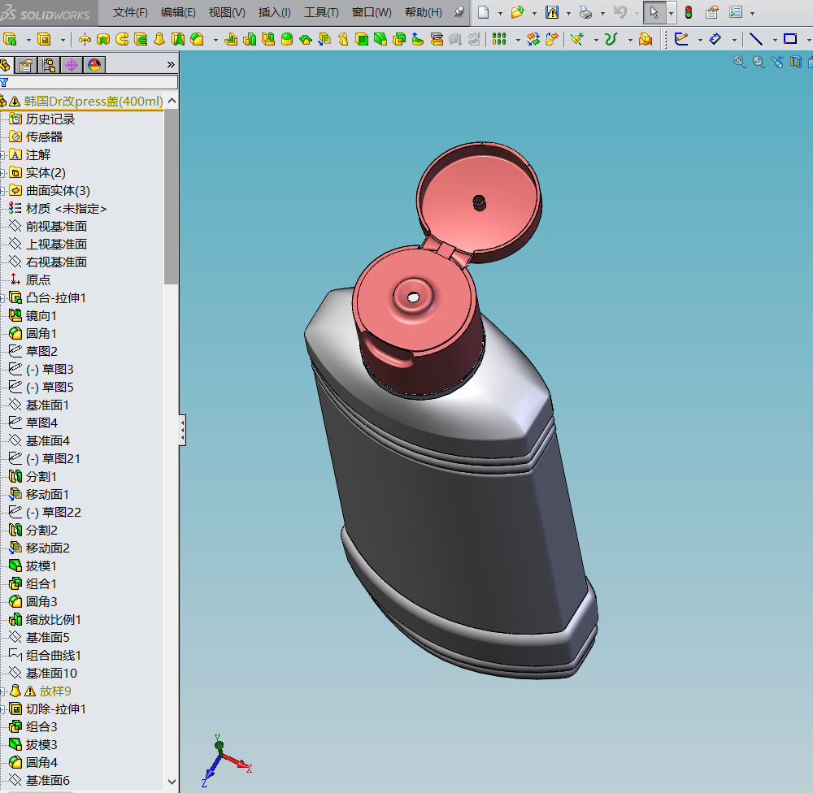
Task: Click the Previous View icon
Action: pyautogui.click(x=776, y=63)
